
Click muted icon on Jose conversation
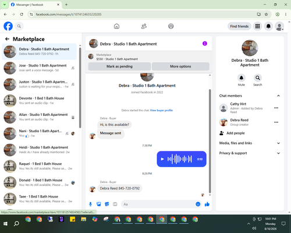point(73,68)
